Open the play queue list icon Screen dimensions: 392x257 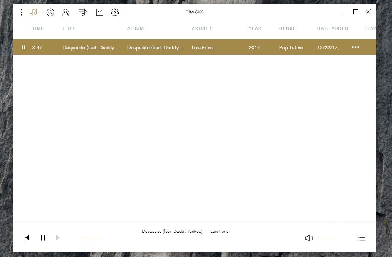362,238
